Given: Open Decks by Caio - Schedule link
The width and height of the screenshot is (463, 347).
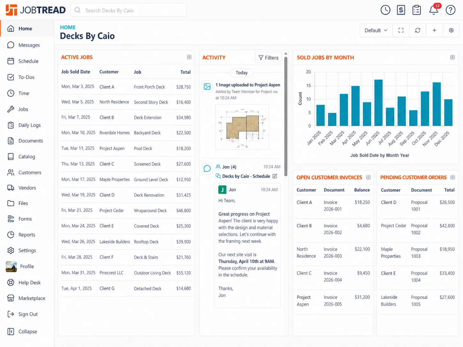Looking at the screenshot, I should click(x=246, y=176).
